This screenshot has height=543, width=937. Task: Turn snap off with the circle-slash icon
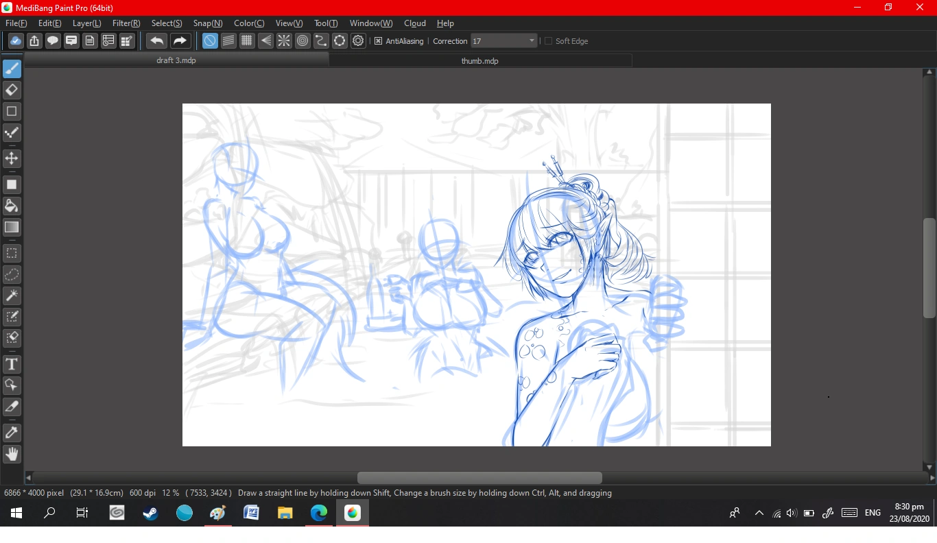click(x=210, y=41)
